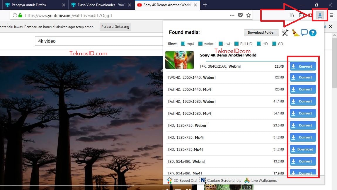Click the chameleon video thumbnail
This screenshot has height=190, width=337.
point(180,60)
